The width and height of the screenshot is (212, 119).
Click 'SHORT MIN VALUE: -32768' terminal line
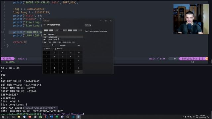click(19, 91)
